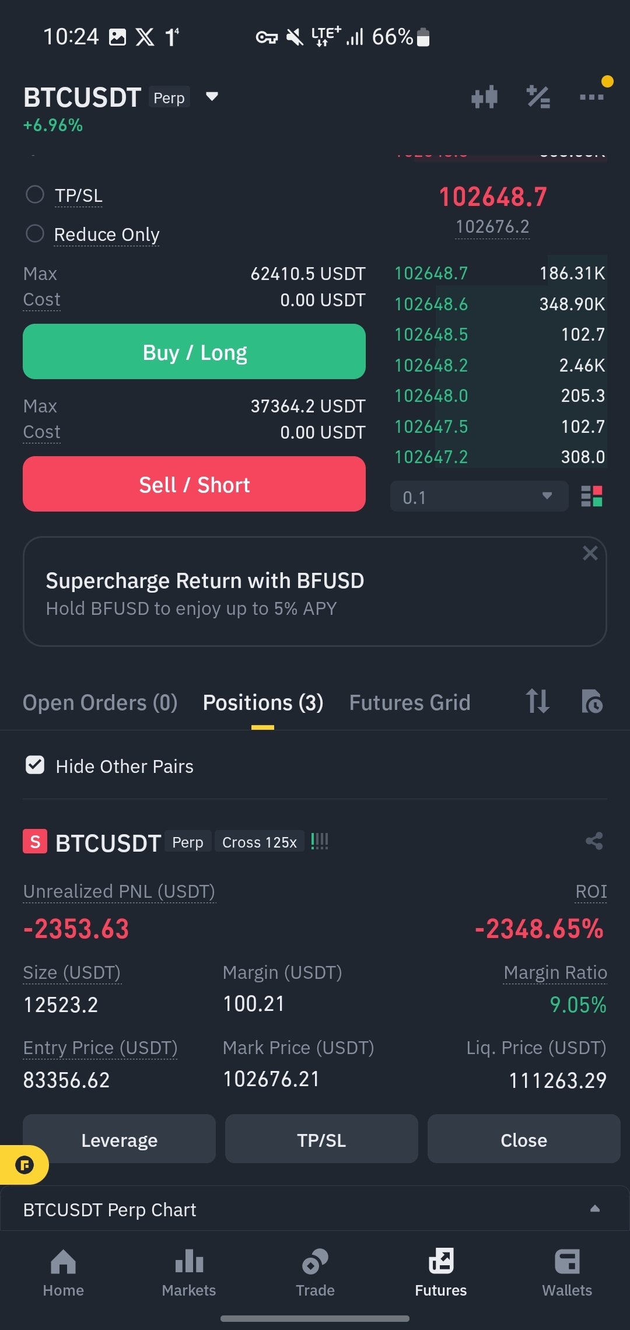The image size is (630, 1330).
Task: Share the BTCUSDT position
Action: (x=594, y=841)
